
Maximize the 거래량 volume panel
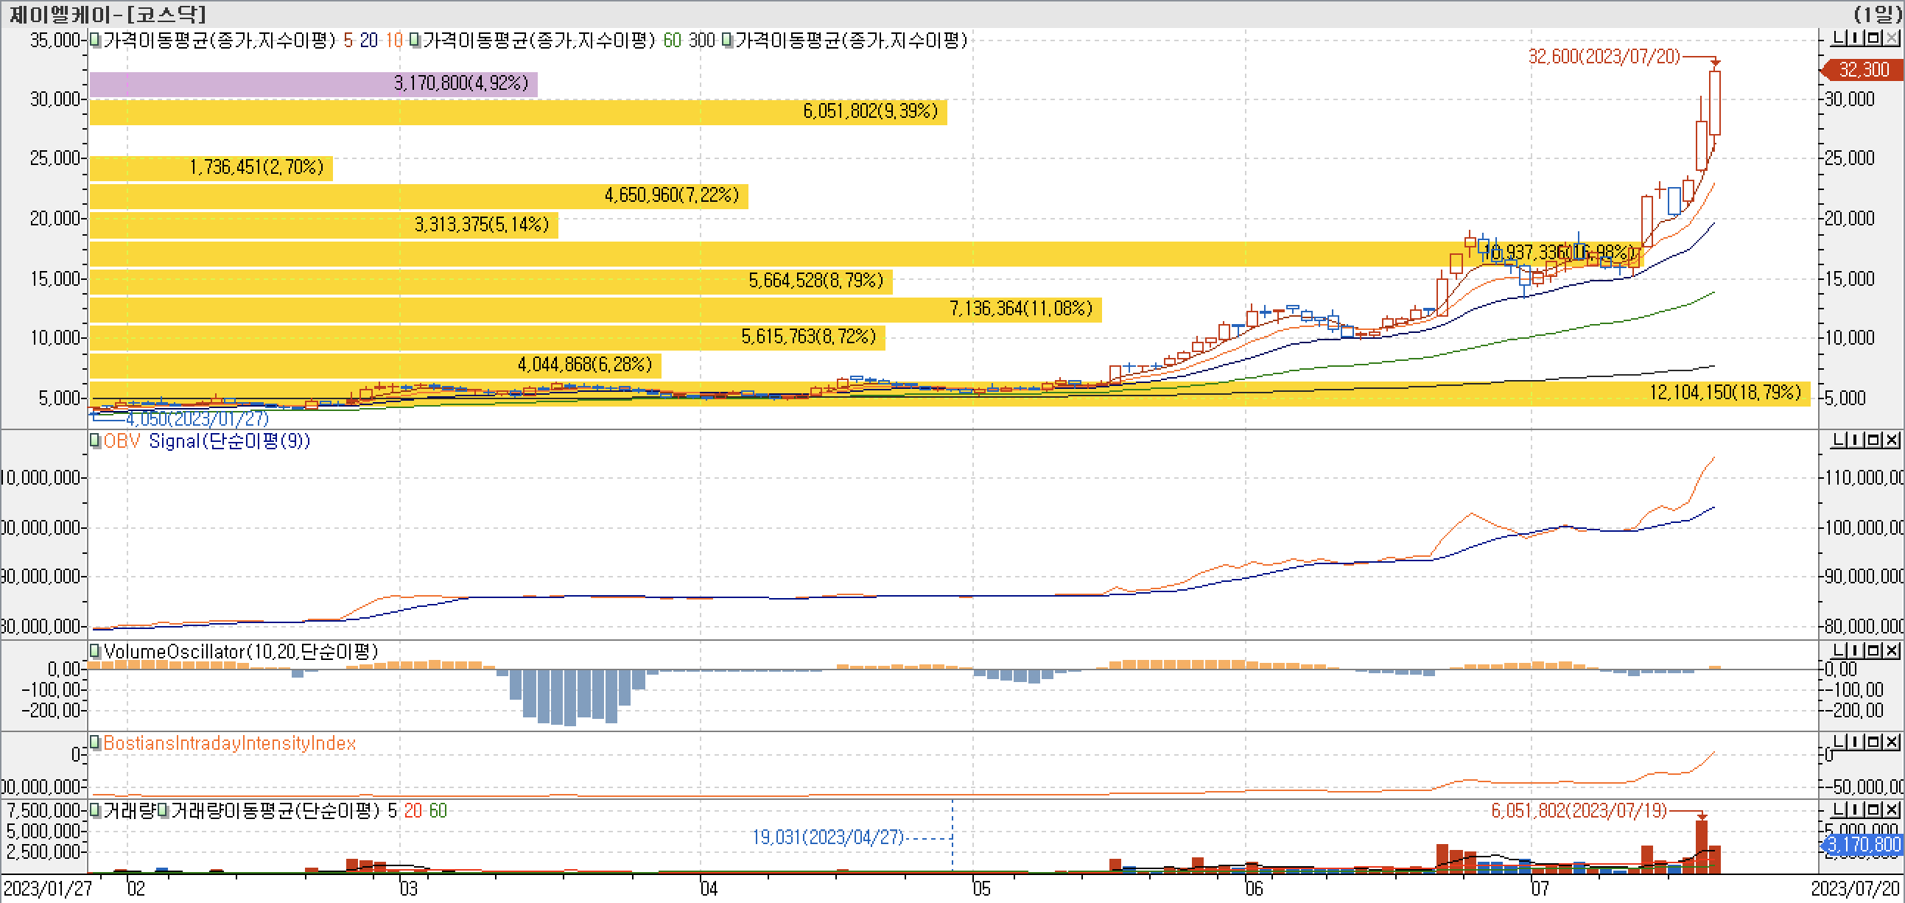1873,809
